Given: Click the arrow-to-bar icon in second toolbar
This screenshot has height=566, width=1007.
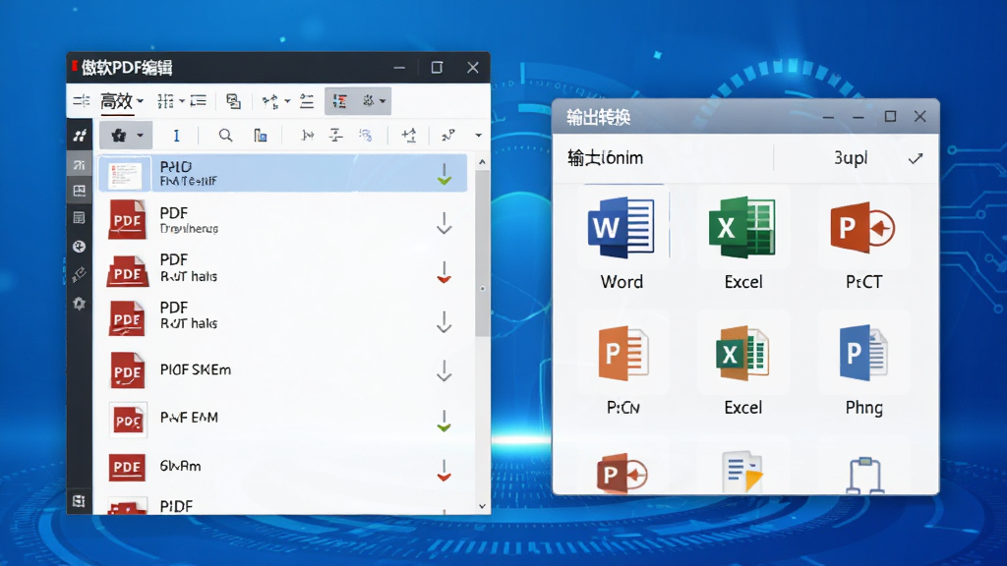Looking at the screenshot, I should pyautogui.click(x=308, y=136).
